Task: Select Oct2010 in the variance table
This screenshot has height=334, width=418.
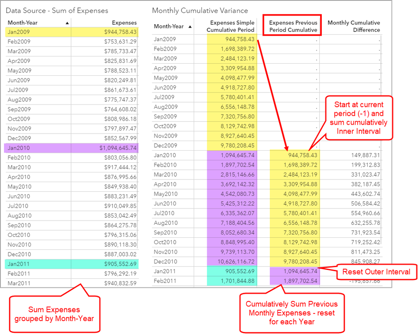Action: (x=165, y=242)
